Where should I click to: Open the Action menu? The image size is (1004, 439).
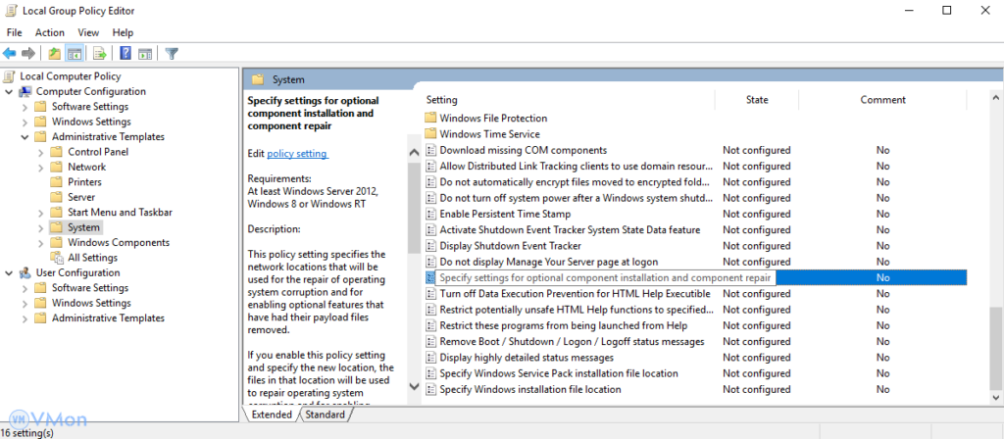tap(49, 32)
